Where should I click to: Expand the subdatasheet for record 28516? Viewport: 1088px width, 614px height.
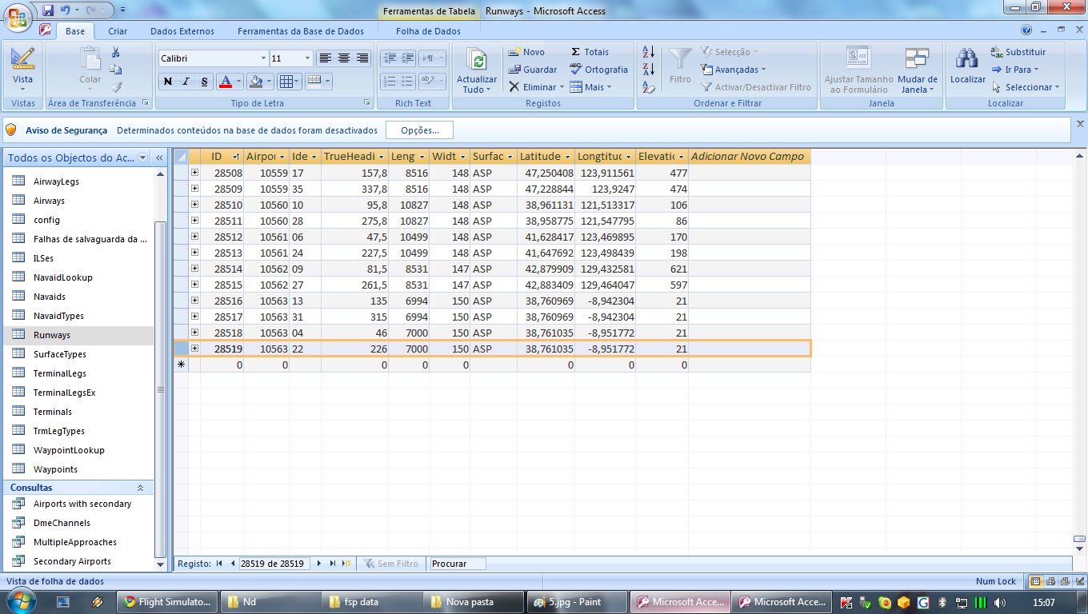pyautogui.click(x=194, y=301)
